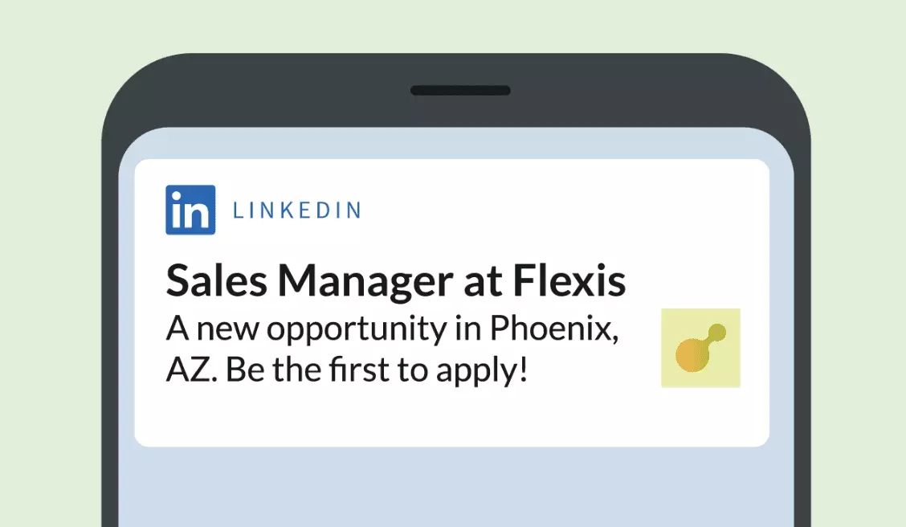The image size is (906, 527).
Task: Click the large orange circle in the Flexis logo
Action: tap(691, 354)
